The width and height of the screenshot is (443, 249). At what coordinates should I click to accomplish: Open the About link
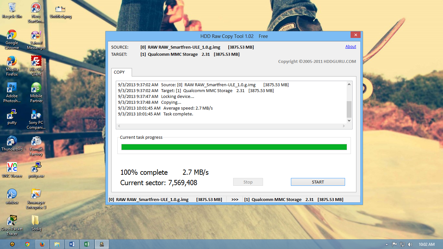[x=350, y=46]
